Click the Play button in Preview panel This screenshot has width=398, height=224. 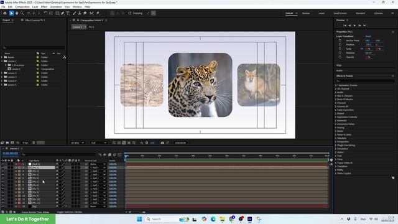354,26
